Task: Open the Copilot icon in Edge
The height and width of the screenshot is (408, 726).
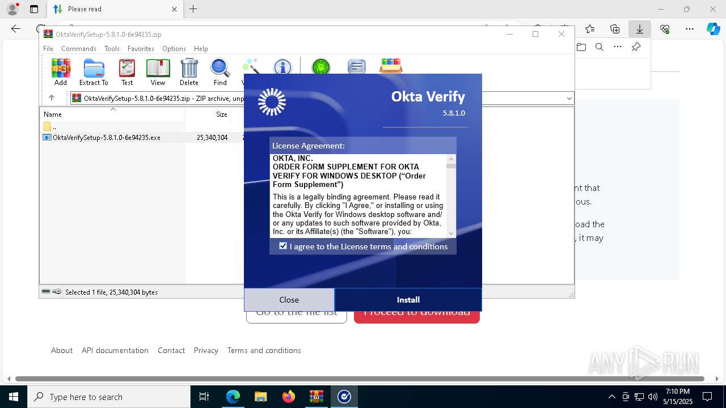Action: point(713,29)
